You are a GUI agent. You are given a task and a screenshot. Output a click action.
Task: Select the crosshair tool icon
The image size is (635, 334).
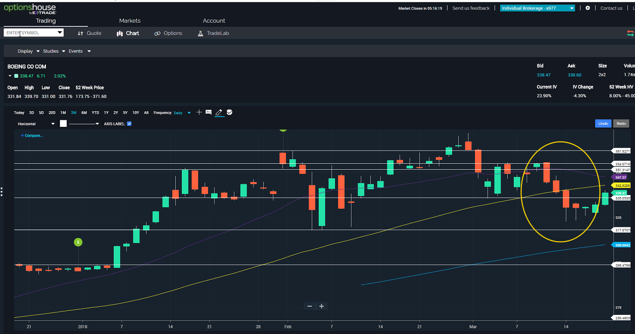pos(199,113)
